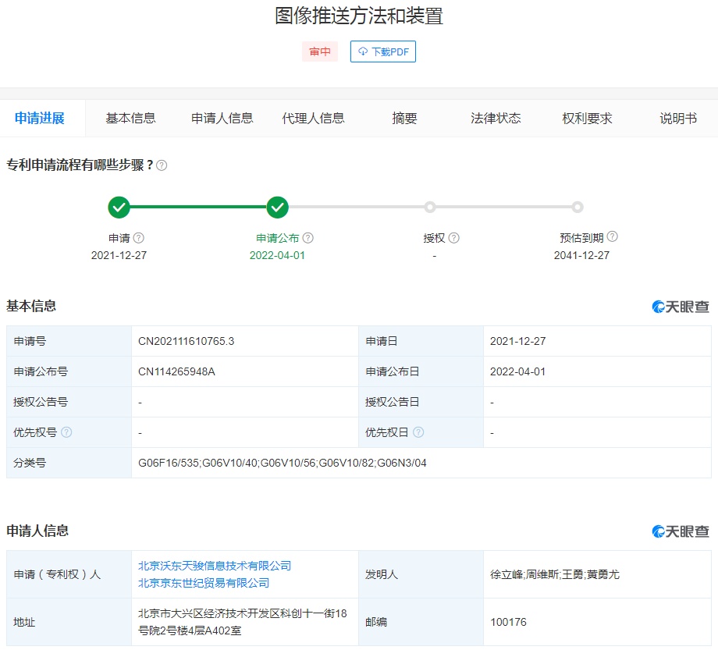Click the grey 预估到期 step marker
The image size is (718, 650).
pyautogui.click(x=578, y=208)
